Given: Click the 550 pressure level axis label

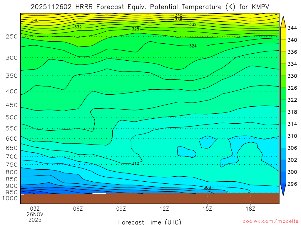Looking at the screenshot, I should pyautogui.click(x=12, y=128).
